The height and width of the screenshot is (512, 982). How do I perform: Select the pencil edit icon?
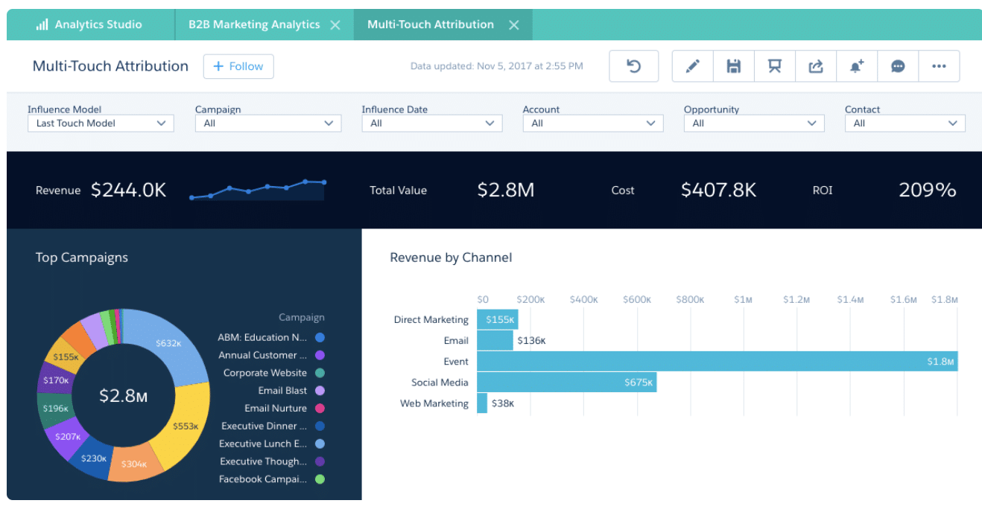pyautogui.click(x=692, y=65)
